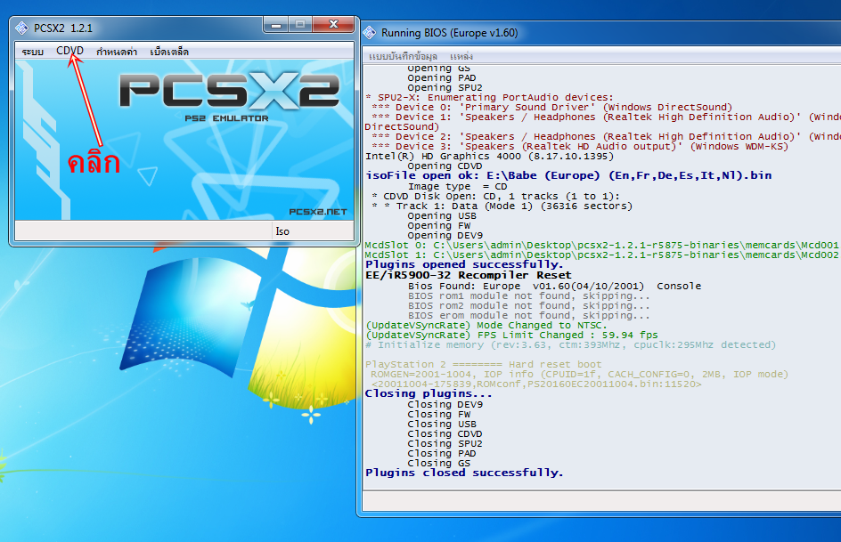
Task: Select the 'Plugins opened successfully.' log line
Action: click(464, 264)
